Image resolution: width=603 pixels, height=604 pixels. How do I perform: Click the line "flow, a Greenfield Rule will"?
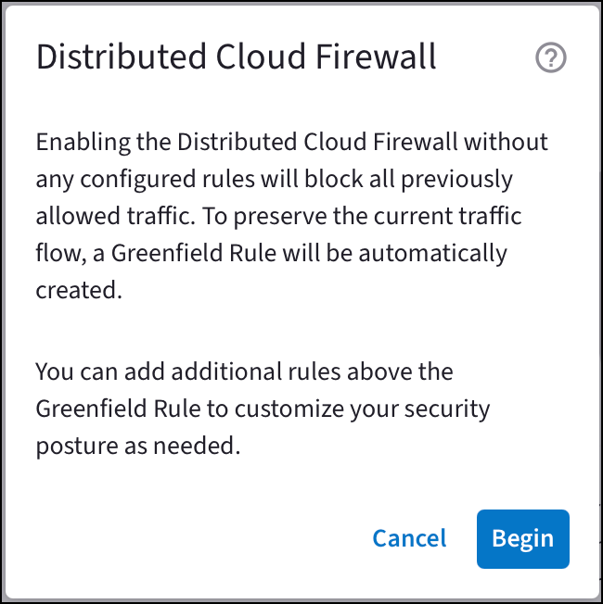pos(271,253)
